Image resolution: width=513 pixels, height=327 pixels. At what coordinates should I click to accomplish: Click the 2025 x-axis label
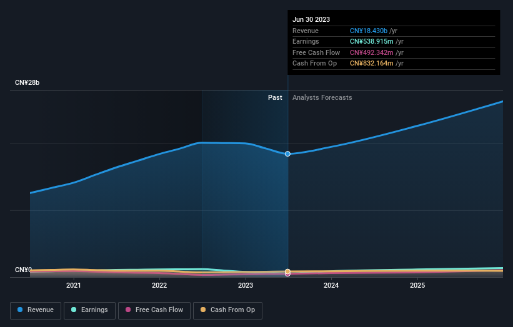tap(417, 285)
